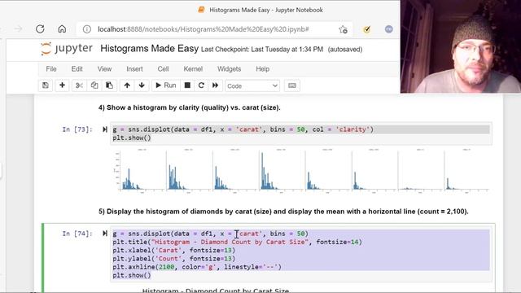Screen dimensions: 521x293
Task: Click the plt.xlabel 'Carat' code line
Action: click(173, 250)
